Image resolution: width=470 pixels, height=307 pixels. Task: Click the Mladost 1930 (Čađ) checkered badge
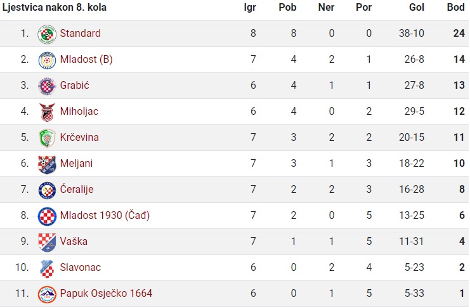click(47, 216)
